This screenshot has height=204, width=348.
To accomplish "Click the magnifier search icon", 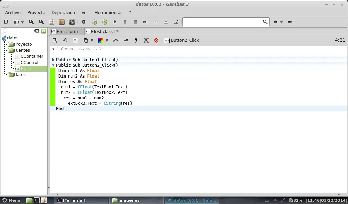I will [265, 22].
